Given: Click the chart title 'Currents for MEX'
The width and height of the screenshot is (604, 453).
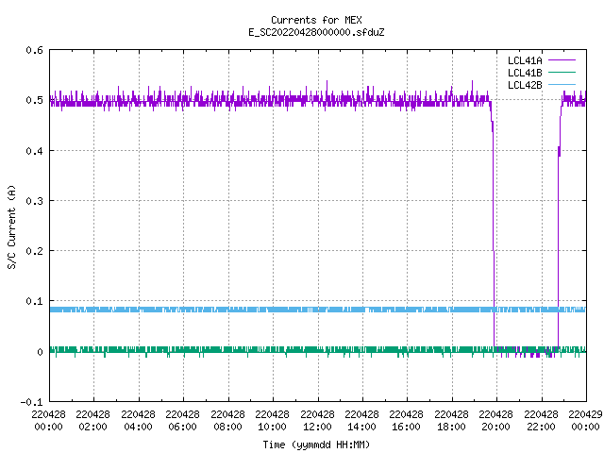Looking at the screenshot, I should (x=316, y=20).
